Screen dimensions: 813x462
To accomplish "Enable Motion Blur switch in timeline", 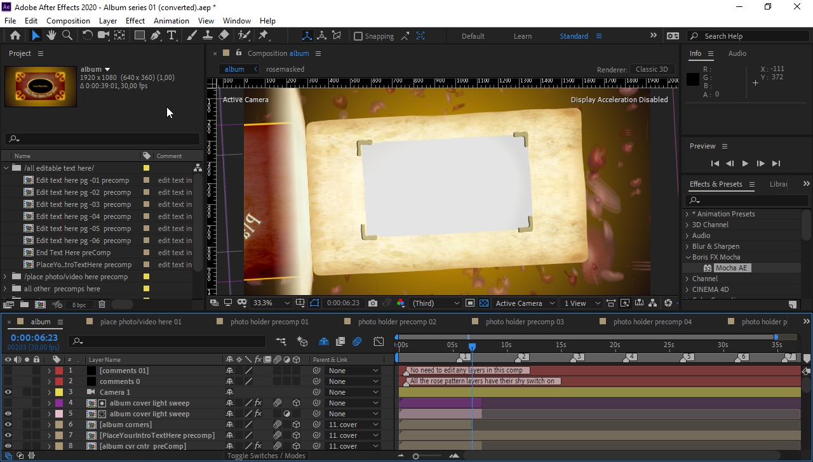I will [x=357, y=341].
